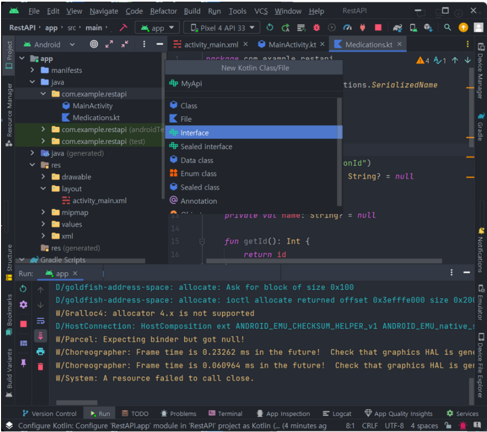This screenshot has height=432, width=487.
Task: Open the Logcat tool window
Action: tap(337, 414)
